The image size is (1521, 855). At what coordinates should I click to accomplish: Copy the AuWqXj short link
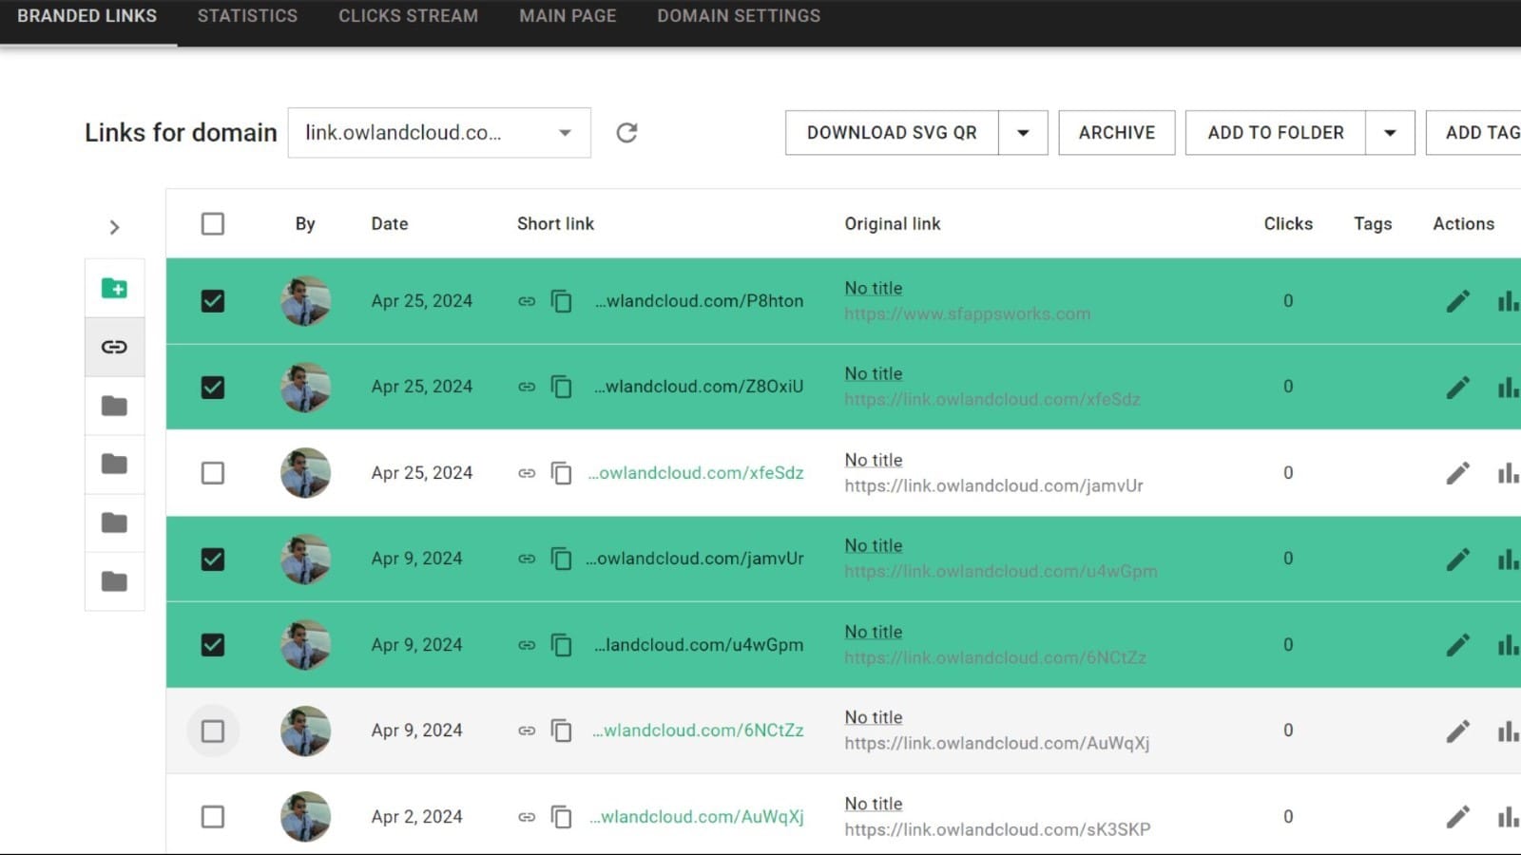562,817
